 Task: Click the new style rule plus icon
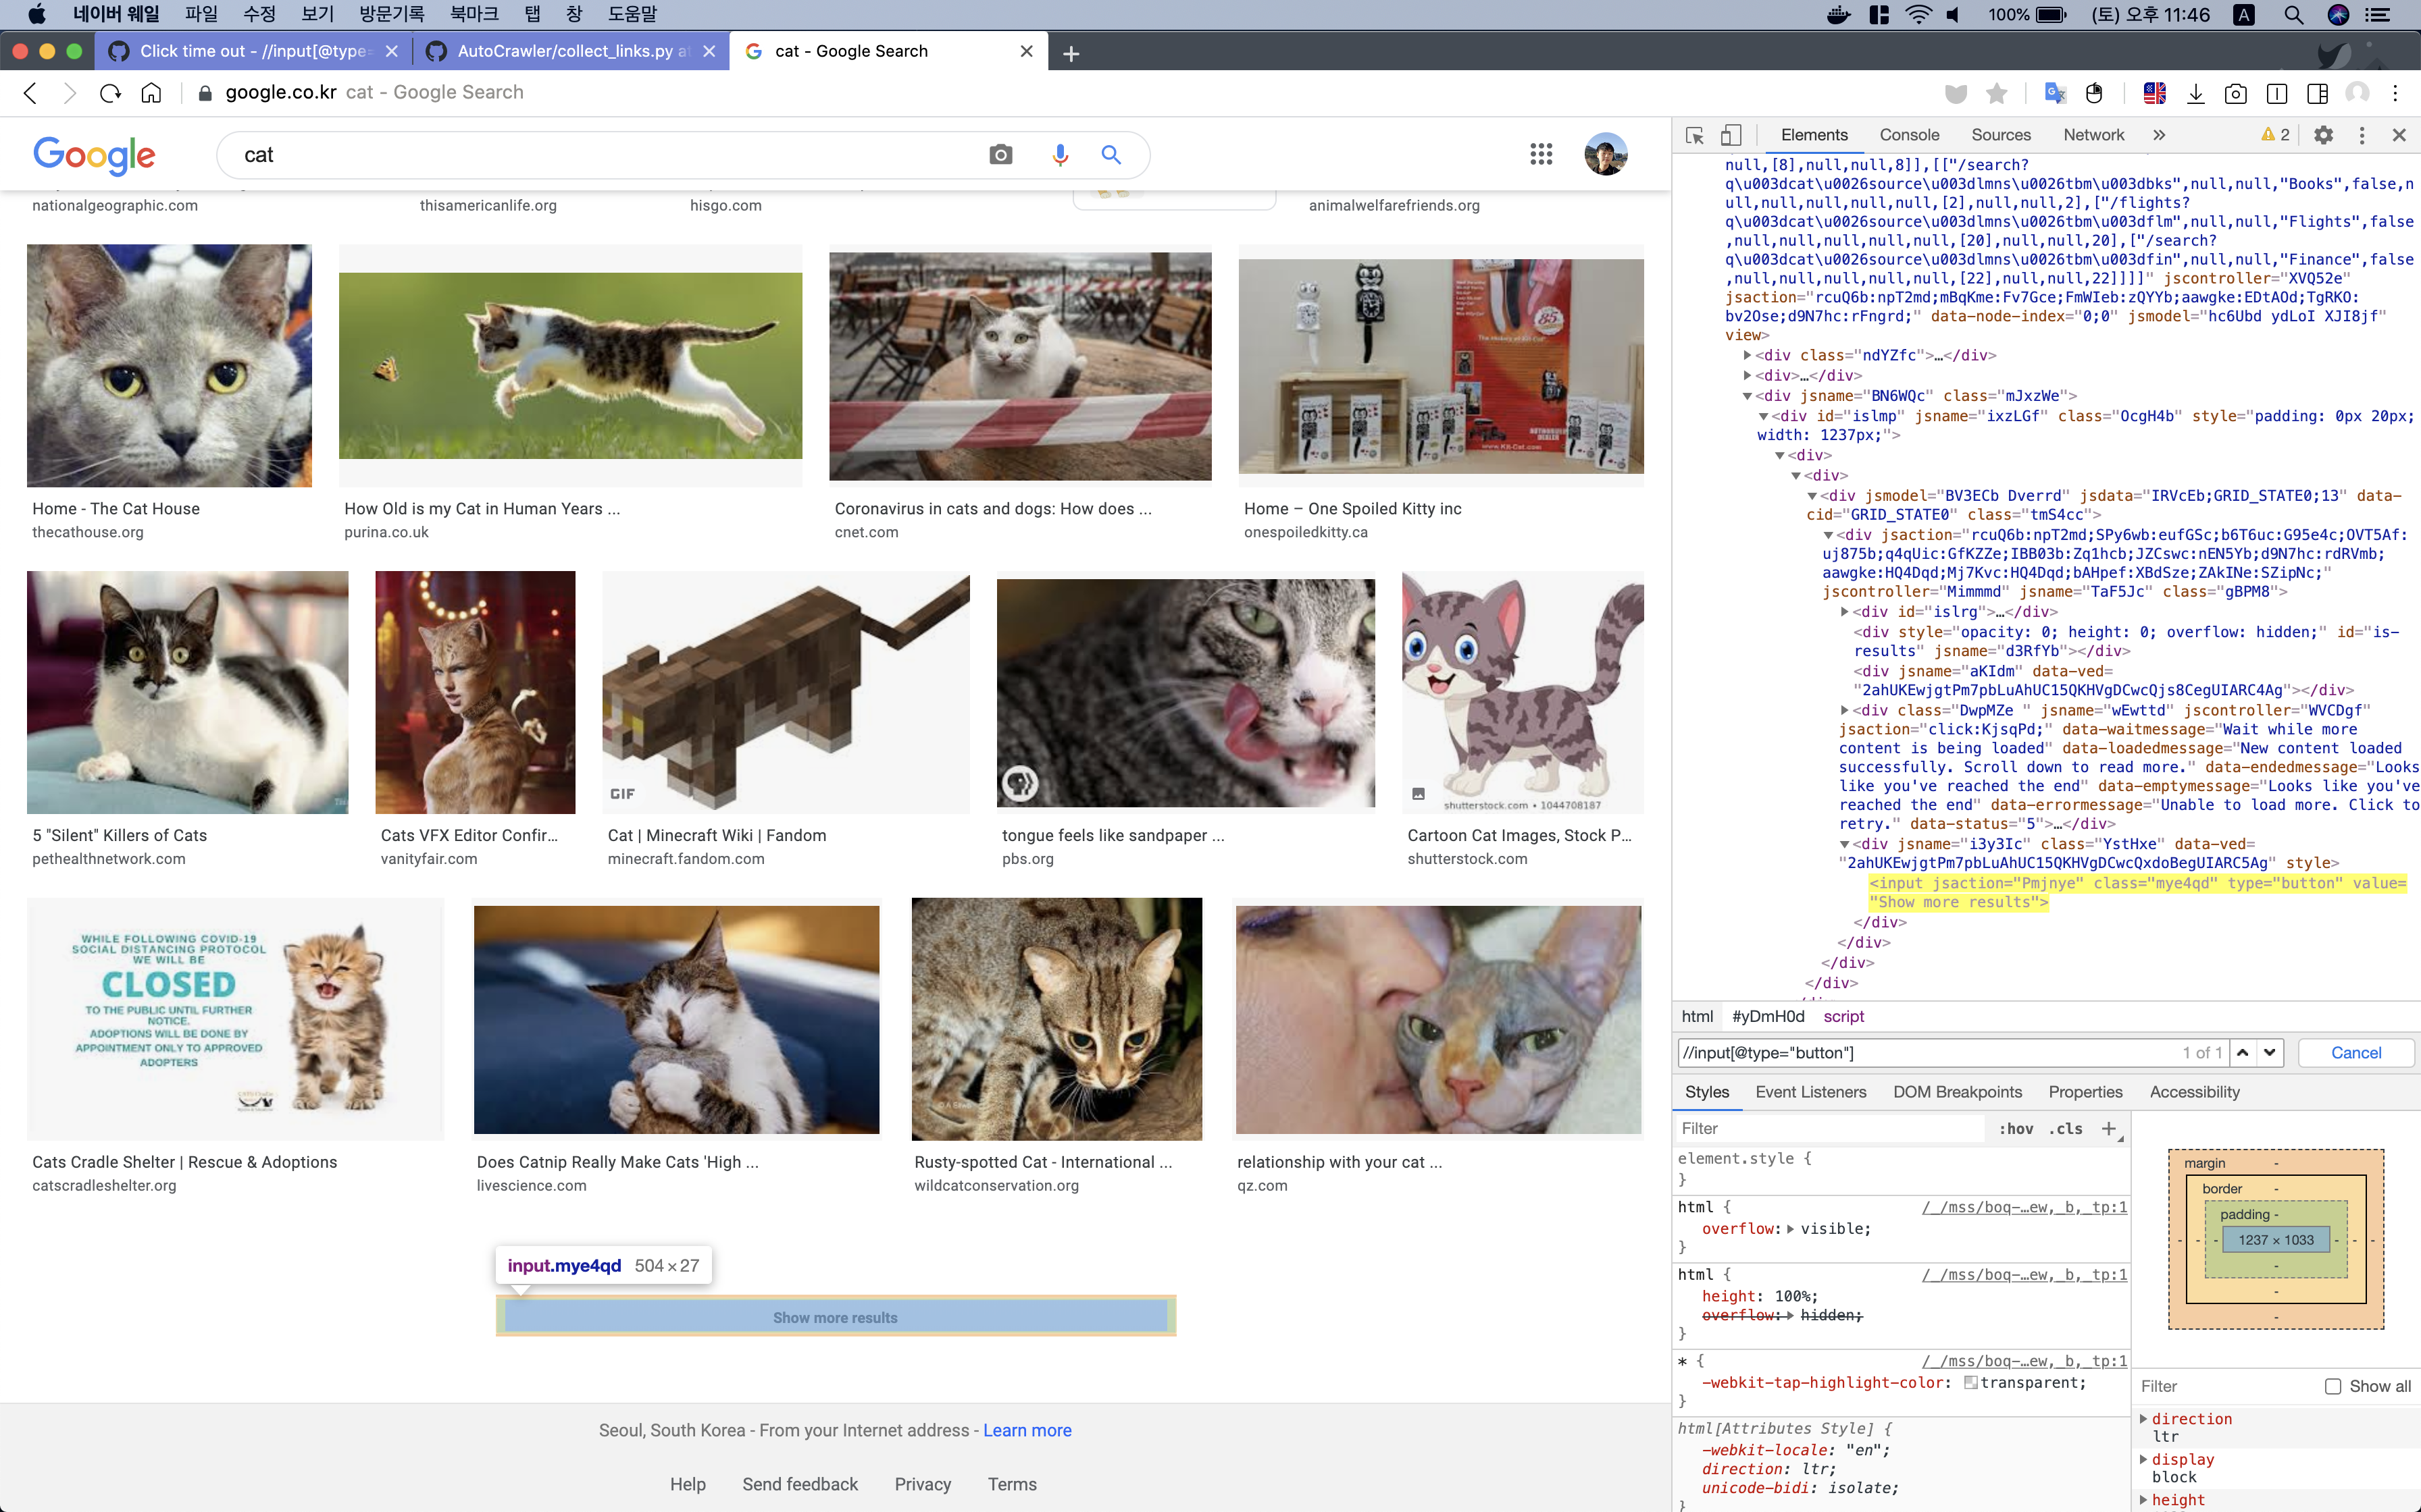pos(2109,1128)
